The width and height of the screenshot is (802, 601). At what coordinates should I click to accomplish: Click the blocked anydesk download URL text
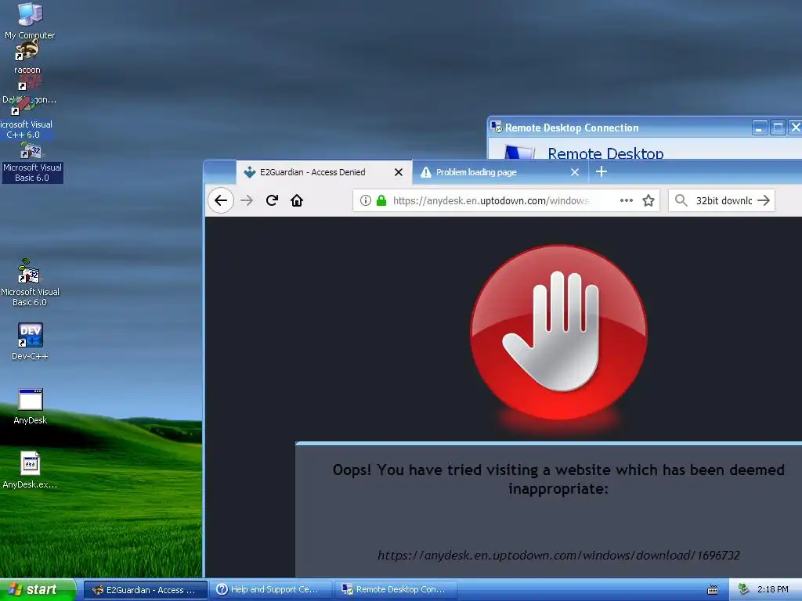click(558, 555)
